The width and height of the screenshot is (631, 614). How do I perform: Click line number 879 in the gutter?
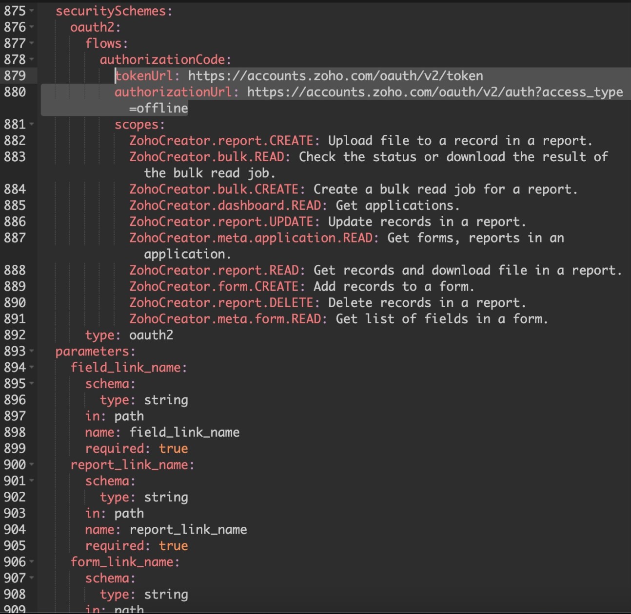[15, 75]
